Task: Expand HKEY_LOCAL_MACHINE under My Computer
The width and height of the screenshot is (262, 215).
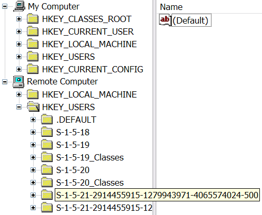Action: (x=19, y=44)
